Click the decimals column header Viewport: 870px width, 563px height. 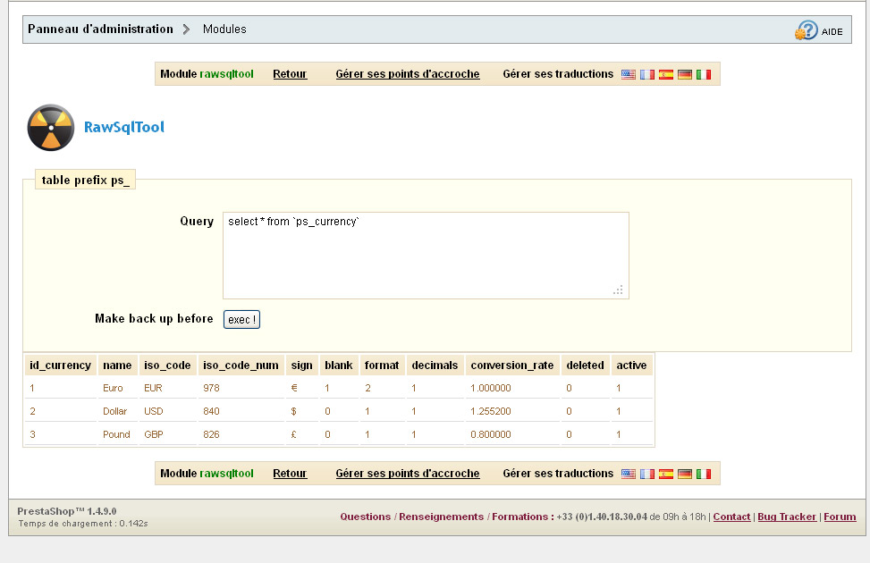click(x=435, y=365)
